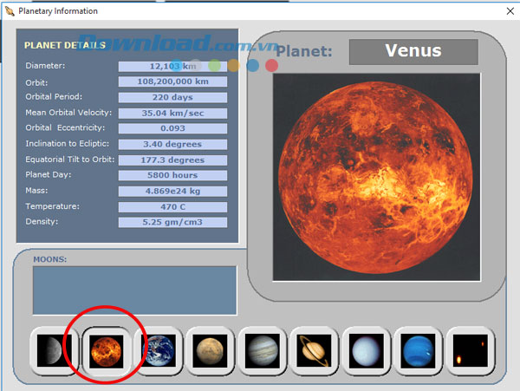Screen dimensions: 520x391
Task: Click the Temperature value showing 470 C
Action: pyautogui.click(x=172, y=206)
